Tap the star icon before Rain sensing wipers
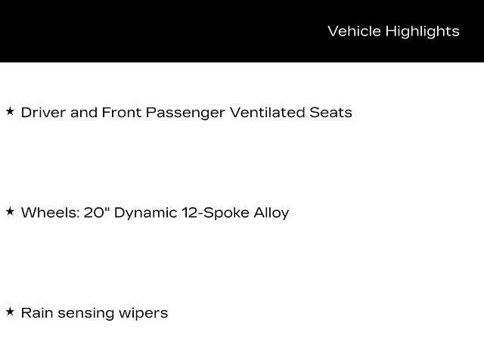Image resolution: width=484 pixels, height=363 pixels. point(10,312)
